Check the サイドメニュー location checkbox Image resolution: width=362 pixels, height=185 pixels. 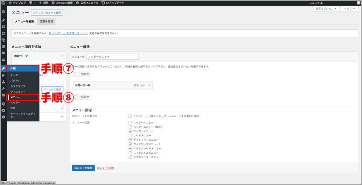(x=130, y=135)
